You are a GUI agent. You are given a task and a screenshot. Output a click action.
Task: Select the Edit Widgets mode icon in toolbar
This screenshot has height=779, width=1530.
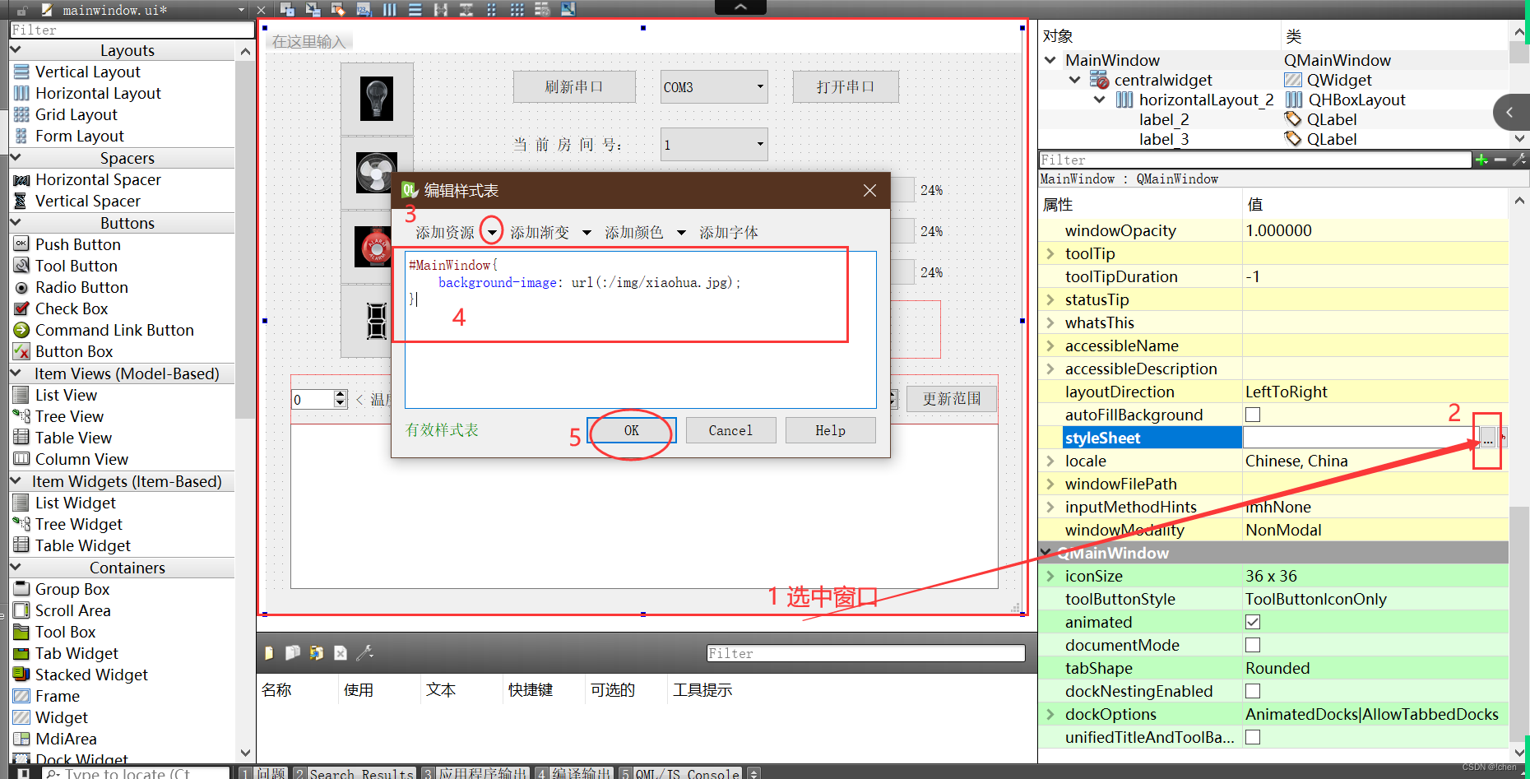coord(287,9)
